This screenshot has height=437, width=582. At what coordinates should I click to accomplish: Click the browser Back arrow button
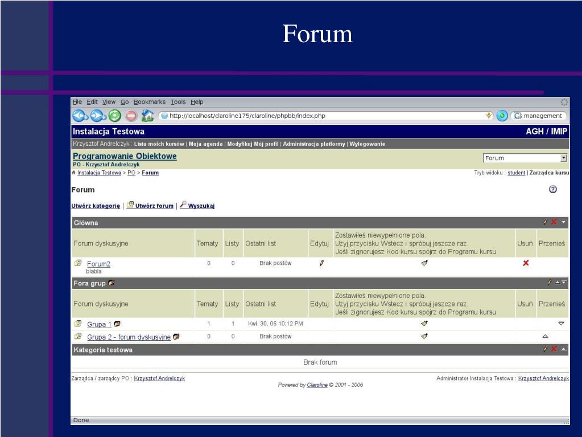coord(79,116)
